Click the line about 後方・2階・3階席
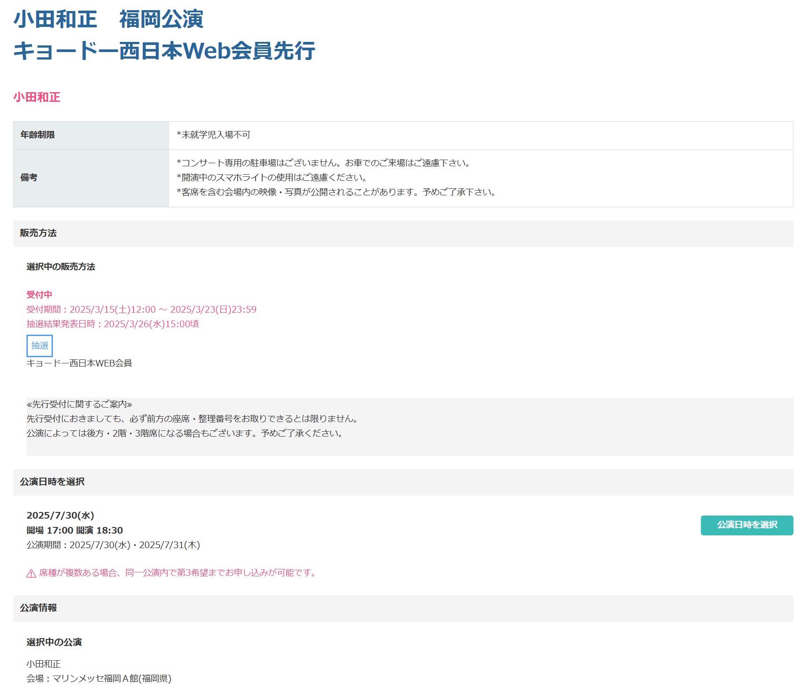The width and height of the screenshot is (804, 695). pos(186,433)
